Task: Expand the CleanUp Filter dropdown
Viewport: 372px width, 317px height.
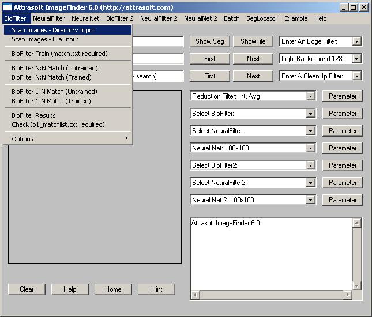Action: pos(357,76)
